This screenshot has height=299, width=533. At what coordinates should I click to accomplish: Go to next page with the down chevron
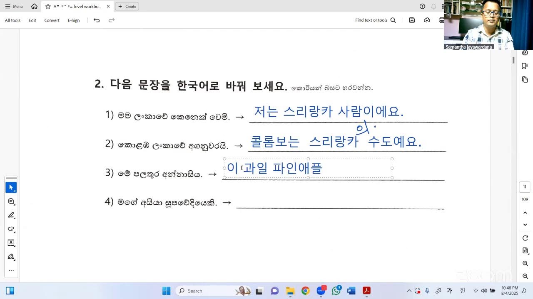525,225
